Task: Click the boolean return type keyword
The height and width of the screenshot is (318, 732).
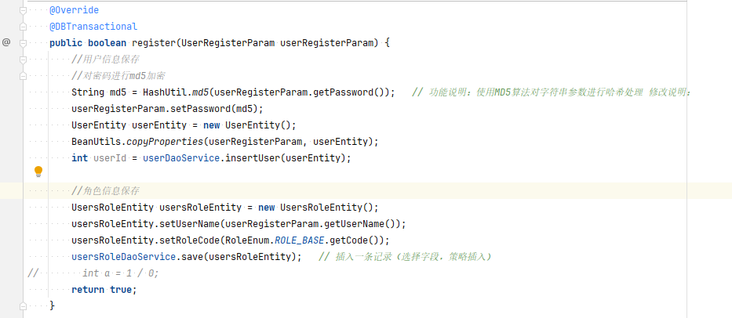Action: point(107,43)
